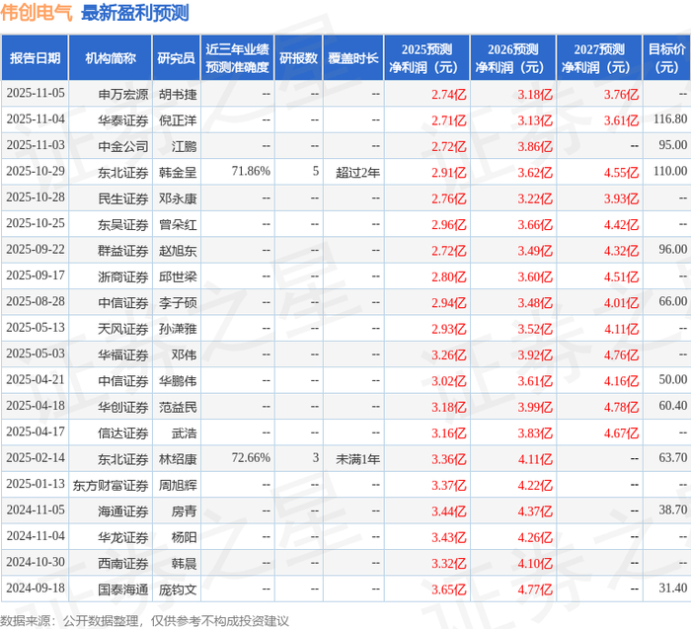The image size is (691, 629).
Task: Click analyst 倪正洋
Action: (x=178, y=120)
